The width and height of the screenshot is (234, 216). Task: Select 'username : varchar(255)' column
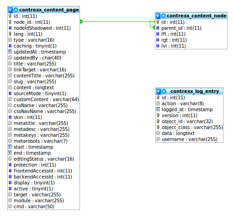[x=189, y=139]
